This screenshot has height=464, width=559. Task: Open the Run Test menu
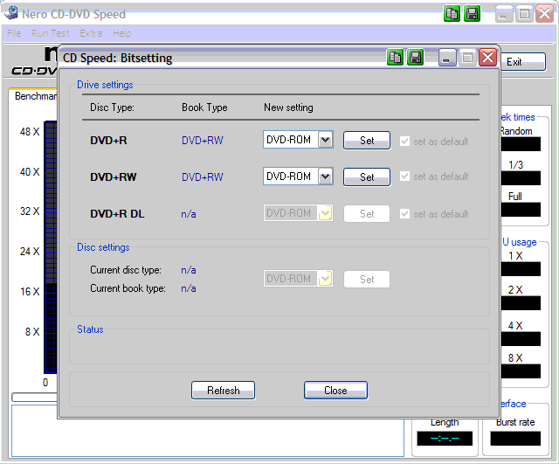pos(51,33)
